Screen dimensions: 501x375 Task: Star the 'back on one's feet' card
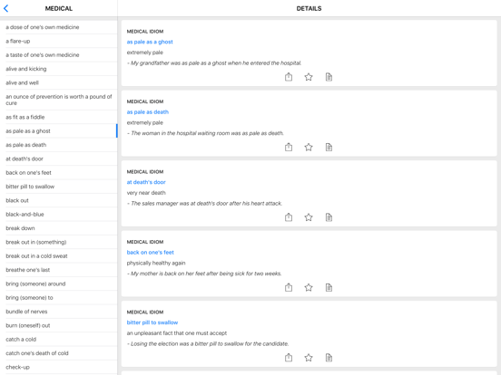click(309, 287)
